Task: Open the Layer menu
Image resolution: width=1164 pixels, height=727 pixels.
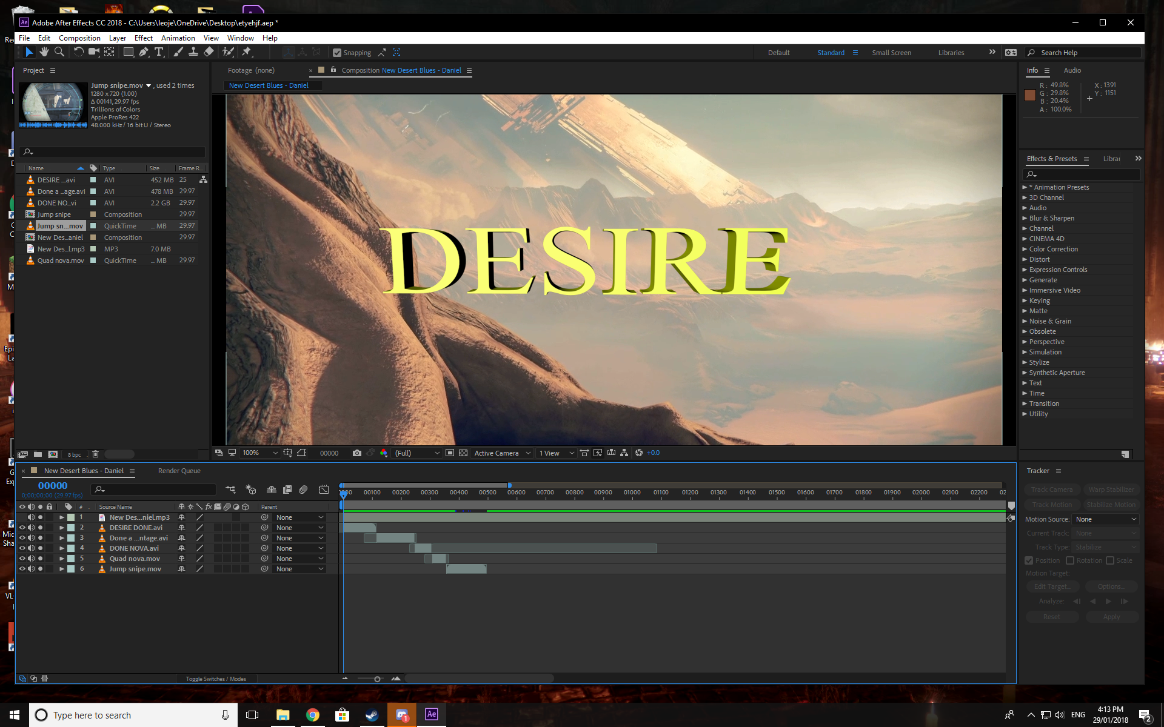Action: [x=117, y=38]
